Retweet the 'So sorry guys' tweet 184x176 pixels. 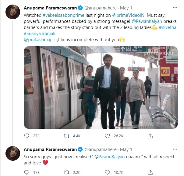pyautogui.click(x=66, y=172)
